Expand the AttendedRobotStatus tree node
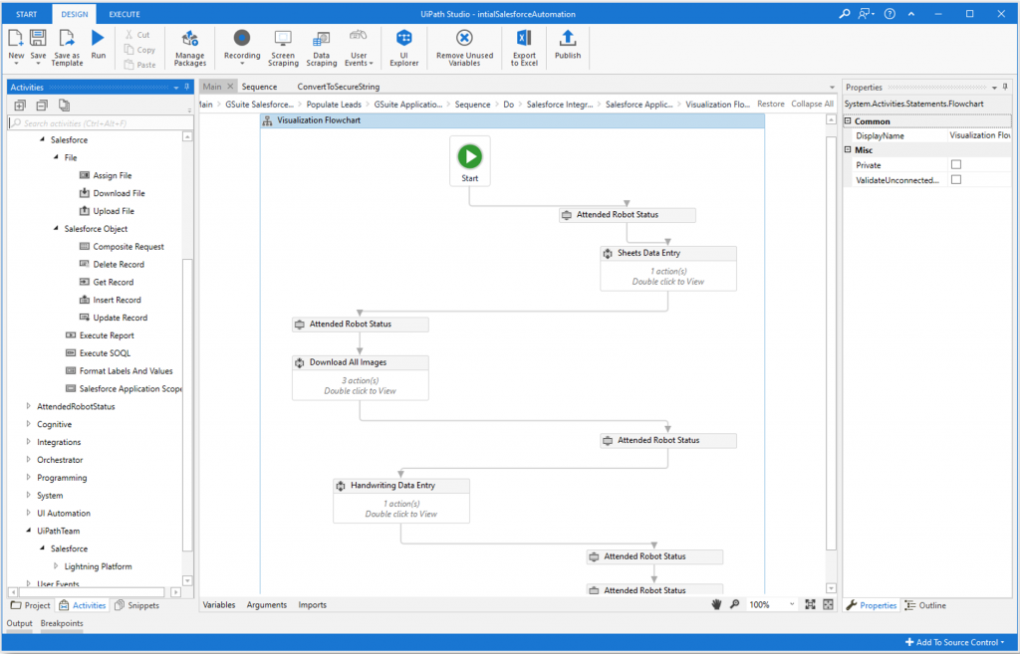This screenshot has width=1020, height=654. (28, 406)
